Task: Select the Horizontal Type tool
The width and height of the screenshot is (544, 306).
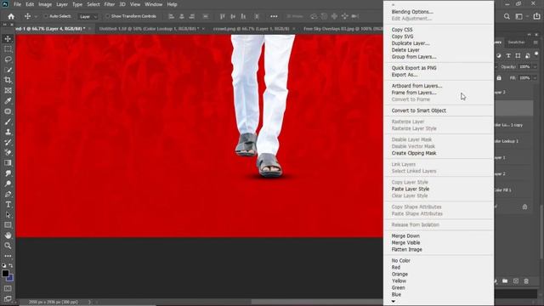Action: (8, 204)
